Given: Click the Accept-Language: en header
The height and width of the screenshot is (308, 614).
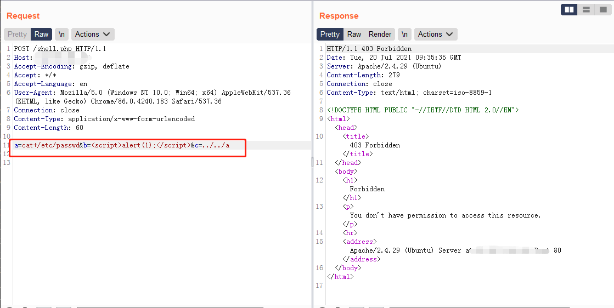Looking at the screenshot, I should pos(50,84).
